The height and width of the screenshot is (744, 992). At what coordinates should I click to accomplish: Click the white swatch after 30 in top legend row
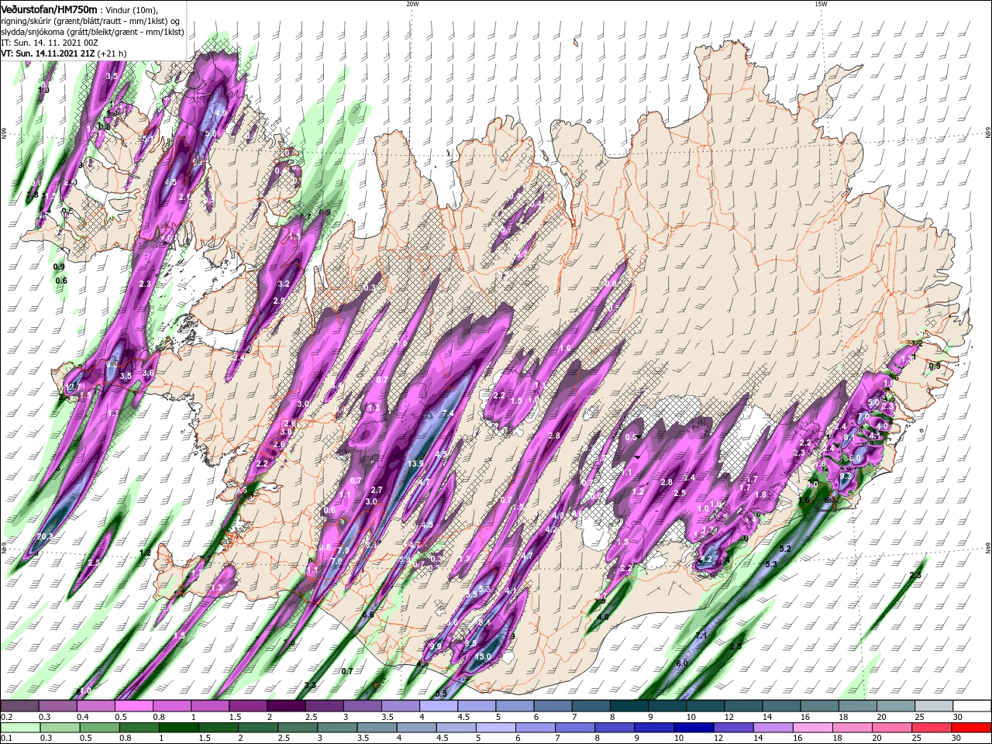973,706
